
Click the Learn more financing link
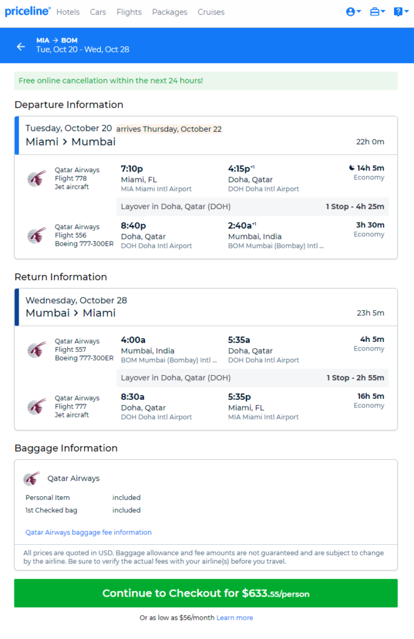click(235, 618)
